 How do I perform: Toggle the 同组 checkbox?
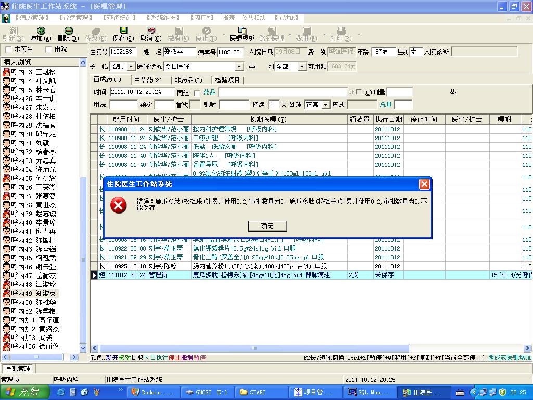[196, 93]
